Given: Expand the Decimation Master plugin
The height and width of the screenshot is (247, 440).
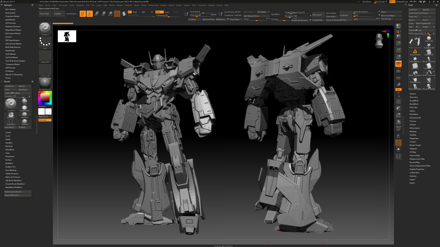Looking at the screenshot, I should 13,33.
